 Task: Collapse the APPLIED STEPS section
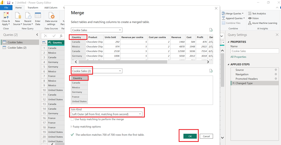(x=228, y=64)
